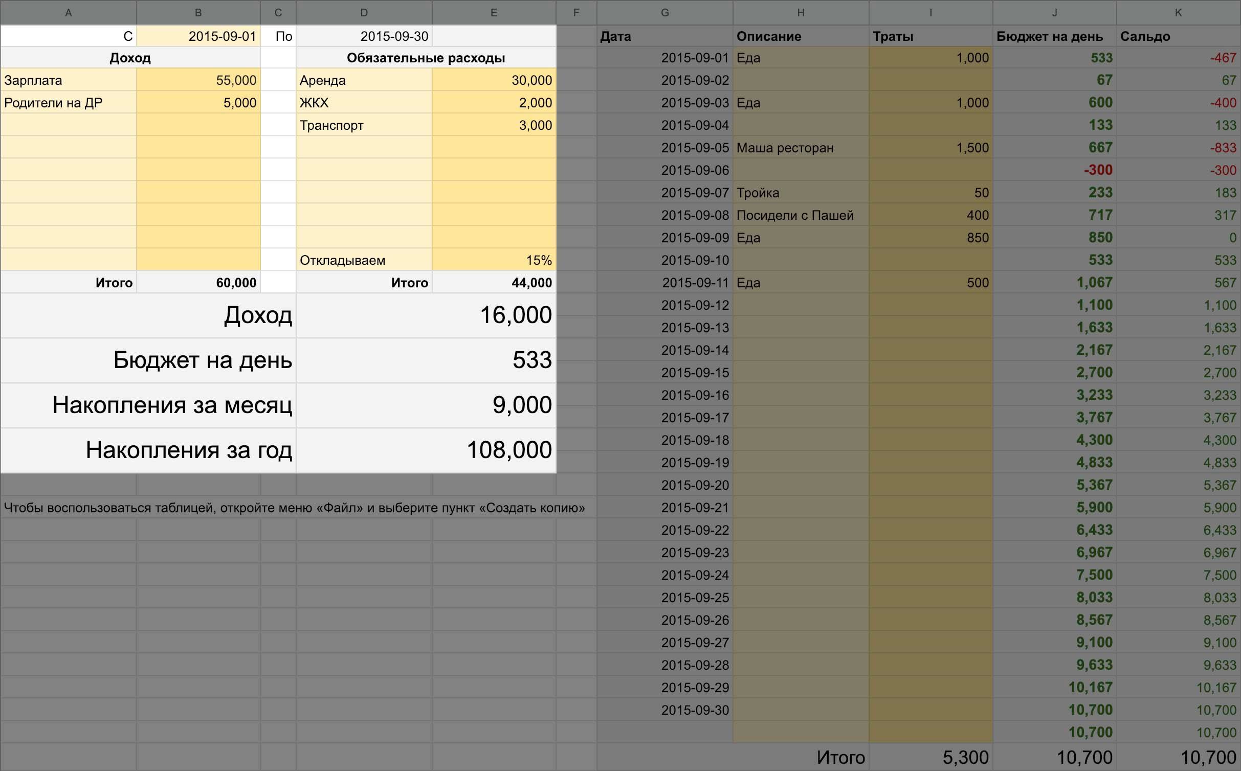Select the 9,000 monthly savings value
Viewport: 1241px width, 771px height.
coord(426,405)
